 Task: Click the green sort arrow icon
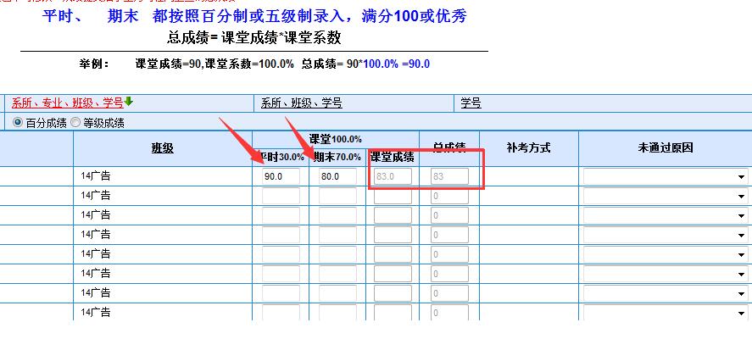click(x=129, y=103)
